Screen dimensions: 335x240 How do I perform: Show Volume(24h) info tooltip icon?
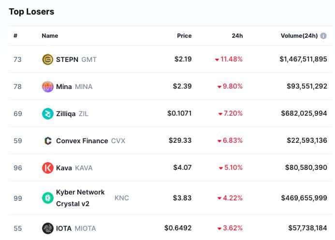[323, 36]
